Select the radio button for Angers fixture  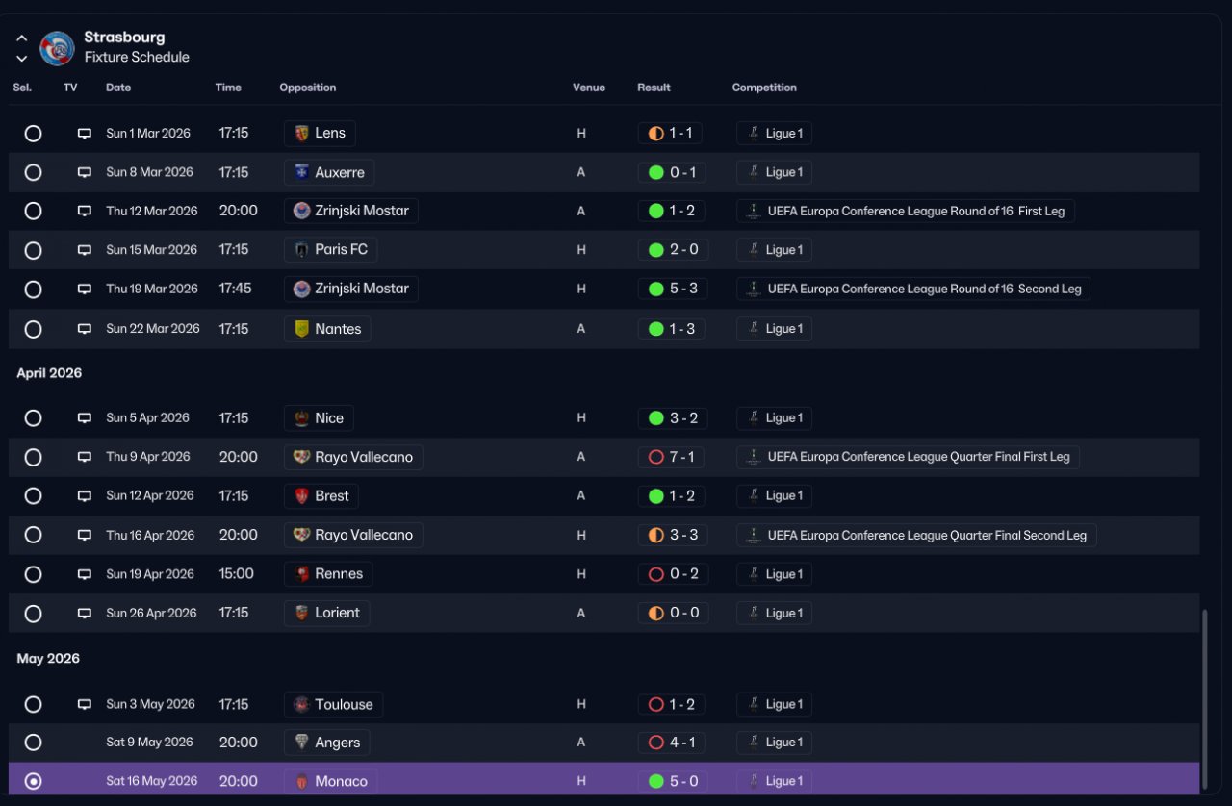pos(33,743)
